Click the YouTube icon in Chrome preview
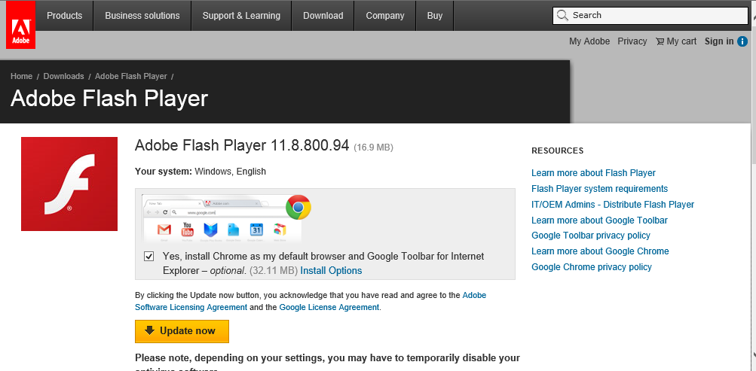The height and width of the screenshot is (371, 756). coord(188,230)
